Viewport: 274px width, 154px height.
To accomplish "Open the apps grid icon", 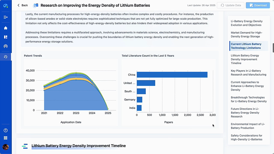I will (6, 138).
